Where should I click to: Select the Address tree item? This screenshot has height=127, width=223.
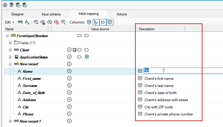[x=29, y=100]
